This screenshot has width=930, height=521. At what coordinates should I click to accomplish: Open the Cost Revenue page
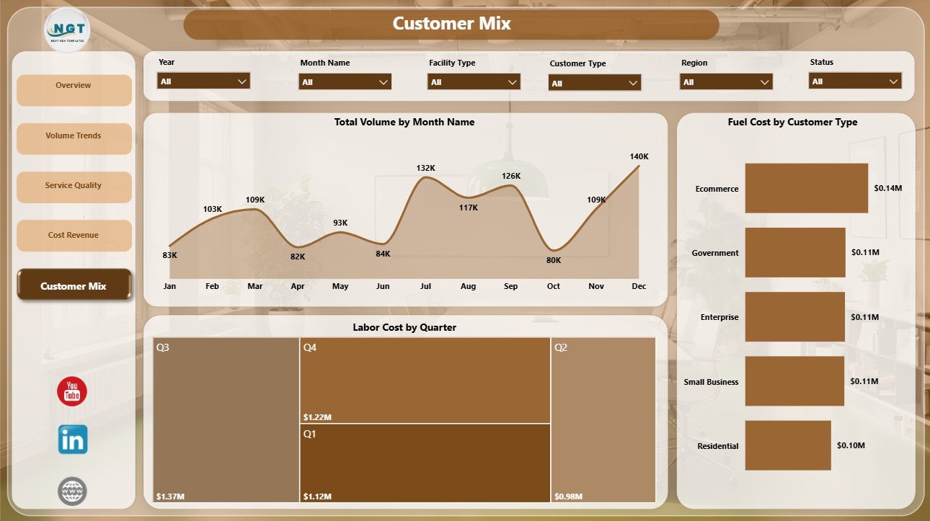[74, 236]
